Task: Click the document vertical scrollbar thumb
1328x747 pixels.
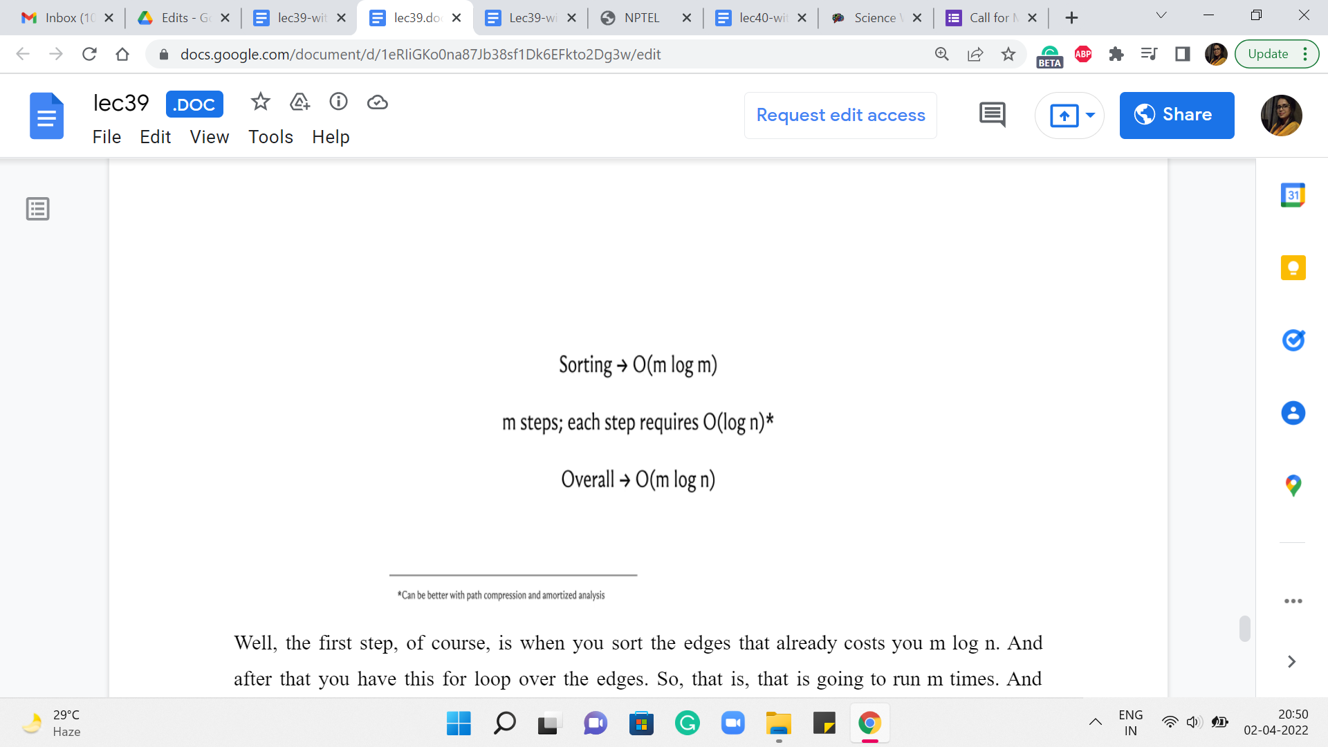Action: click(x=1244, y=629)
